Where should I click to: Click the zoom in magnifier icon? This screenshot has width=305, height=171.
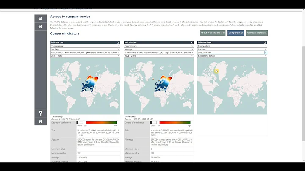[x=41, y=19]
